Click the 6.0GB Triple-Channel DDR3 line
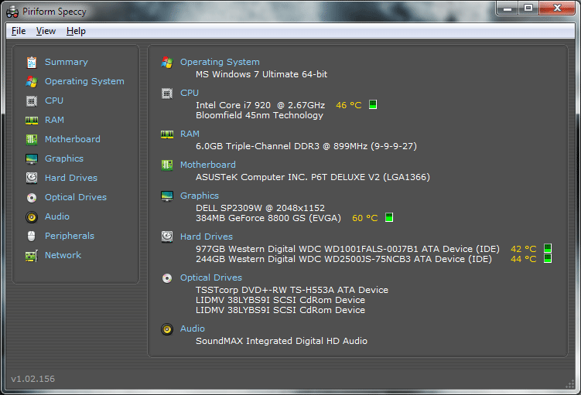This screenshot has height=395, width=581. (x=306, y=146)
